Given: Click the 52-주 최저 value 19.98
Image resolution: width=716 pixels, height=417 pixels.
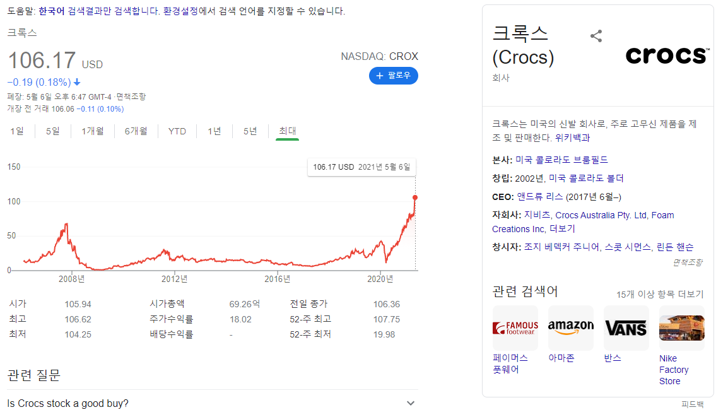Looking at the screenshot, I should pos(384,334).
